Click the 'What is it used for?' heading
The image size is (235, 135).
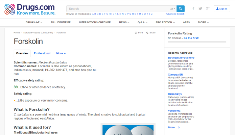pos(32,128)
